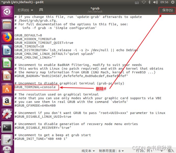Click '# the memory map information from GRUB' line
Screen dimensions: 176x153
coord(85,72)
